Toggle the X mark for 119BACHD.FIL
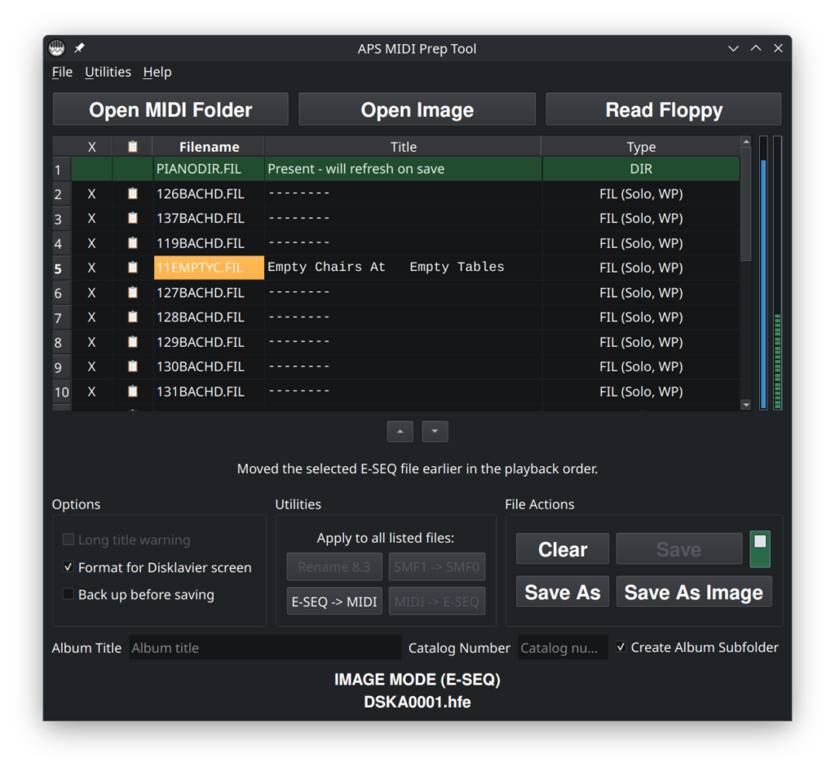Screen dimensions: 835x772 coord(91,242)
